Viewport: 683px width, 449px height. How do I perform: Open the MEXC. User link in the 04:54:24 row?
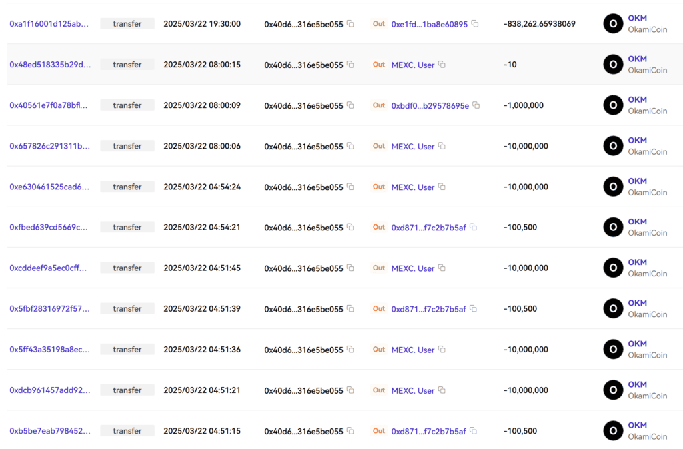412,187
